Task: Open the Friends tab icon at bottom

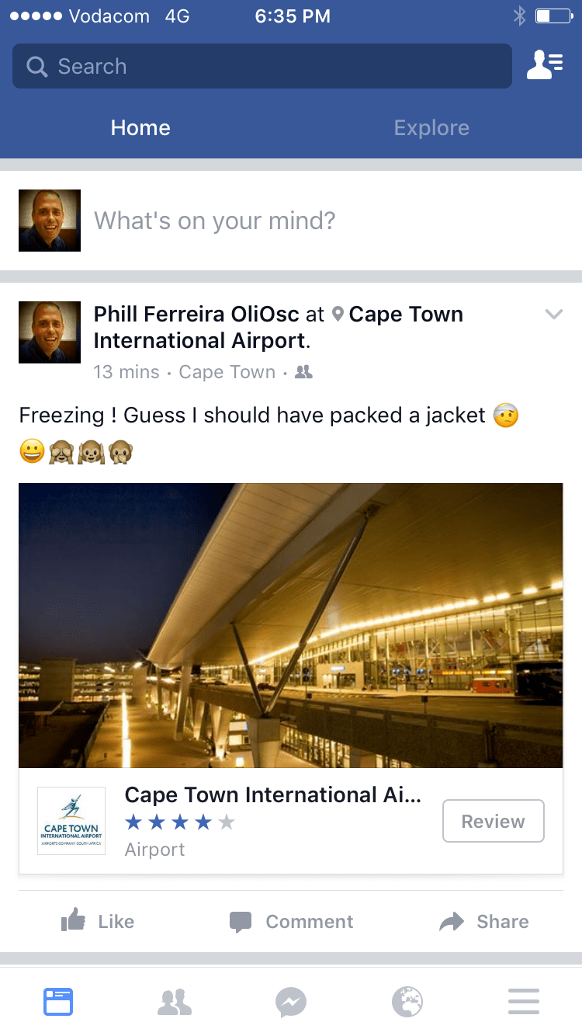Action: pos(175,1002)
